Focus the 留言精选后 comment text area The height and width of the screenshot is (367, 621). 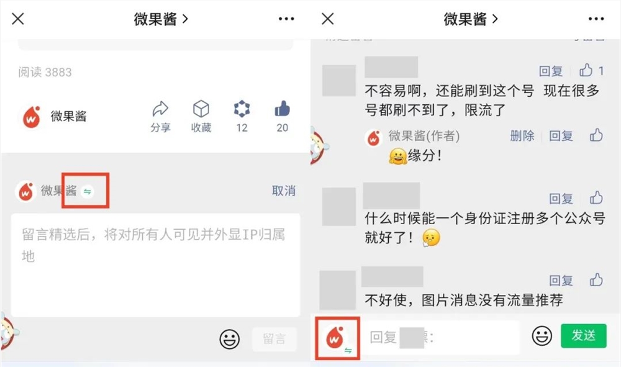(155, 265)
